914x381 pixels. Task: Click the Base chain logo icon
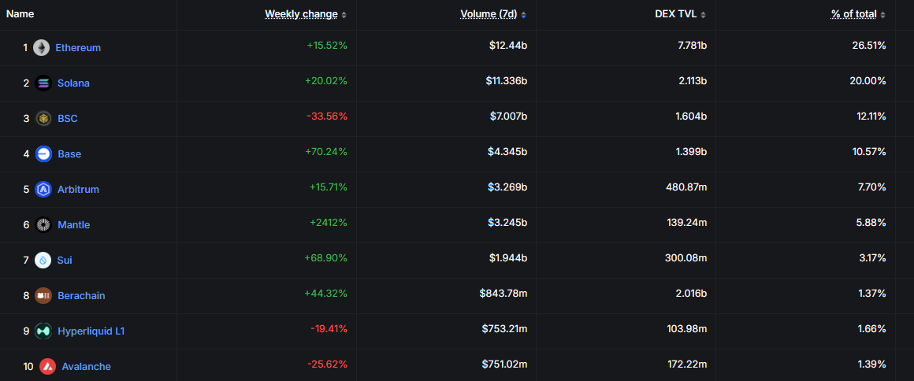pos(43,154)
